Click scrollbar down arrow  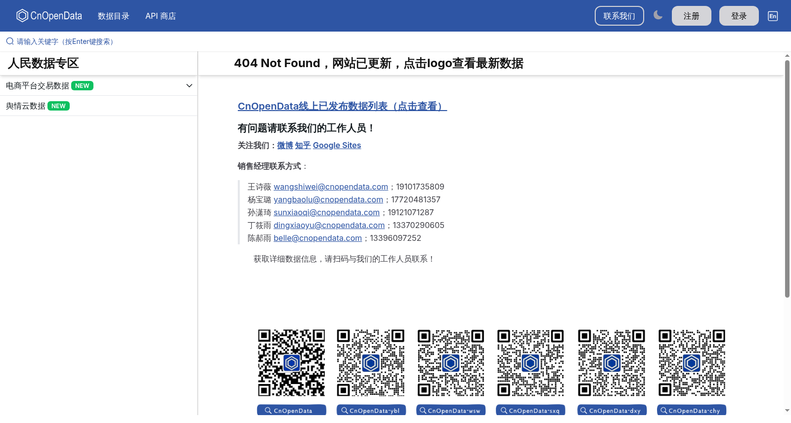tap(787, 410)
